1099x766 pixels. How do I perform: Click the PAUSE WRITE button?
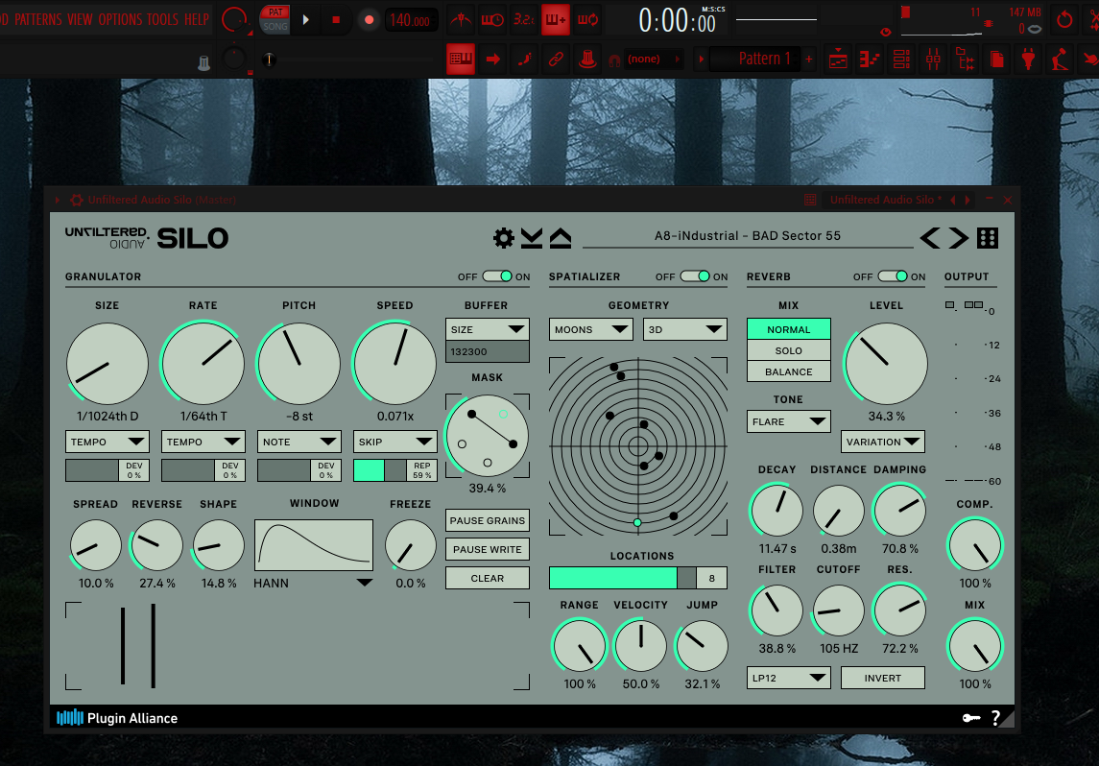click(488, 549)
